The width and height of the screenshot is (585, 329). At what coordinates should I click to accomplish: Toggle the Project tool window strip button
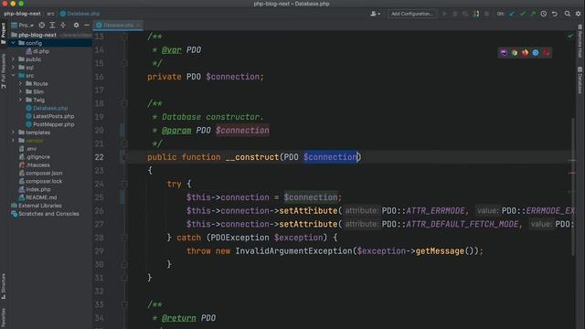coord(4,34)
